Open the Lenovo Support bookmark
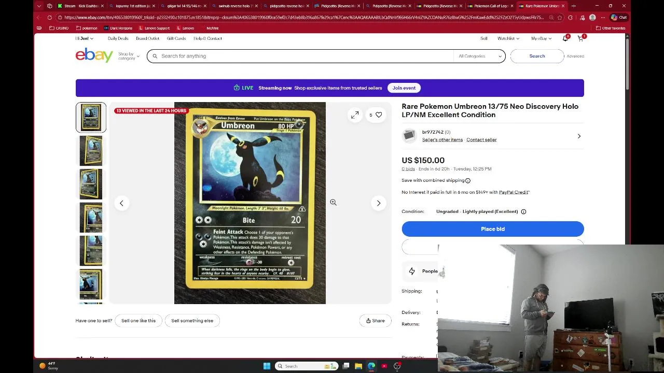The height and width of the screenshot is (373, 664). pos(154,28)
